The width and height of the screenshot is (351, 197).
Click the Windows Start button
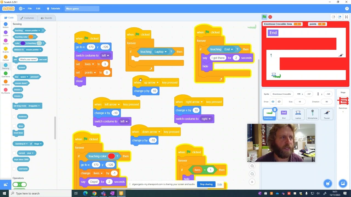tap(4, 193)
